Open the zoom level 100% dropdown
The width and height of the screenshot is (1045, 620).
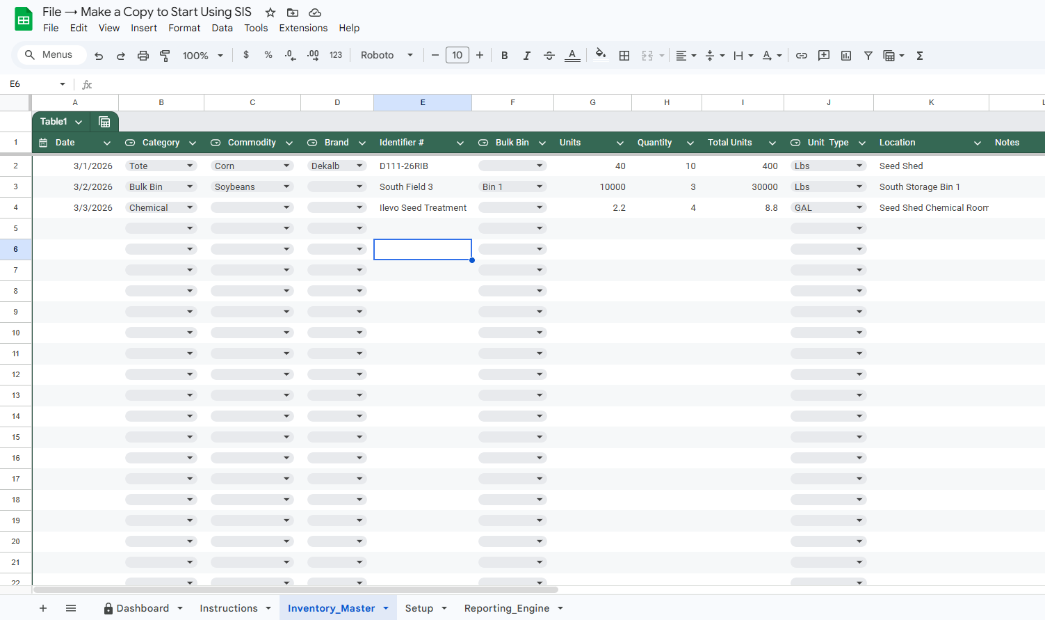202,56
